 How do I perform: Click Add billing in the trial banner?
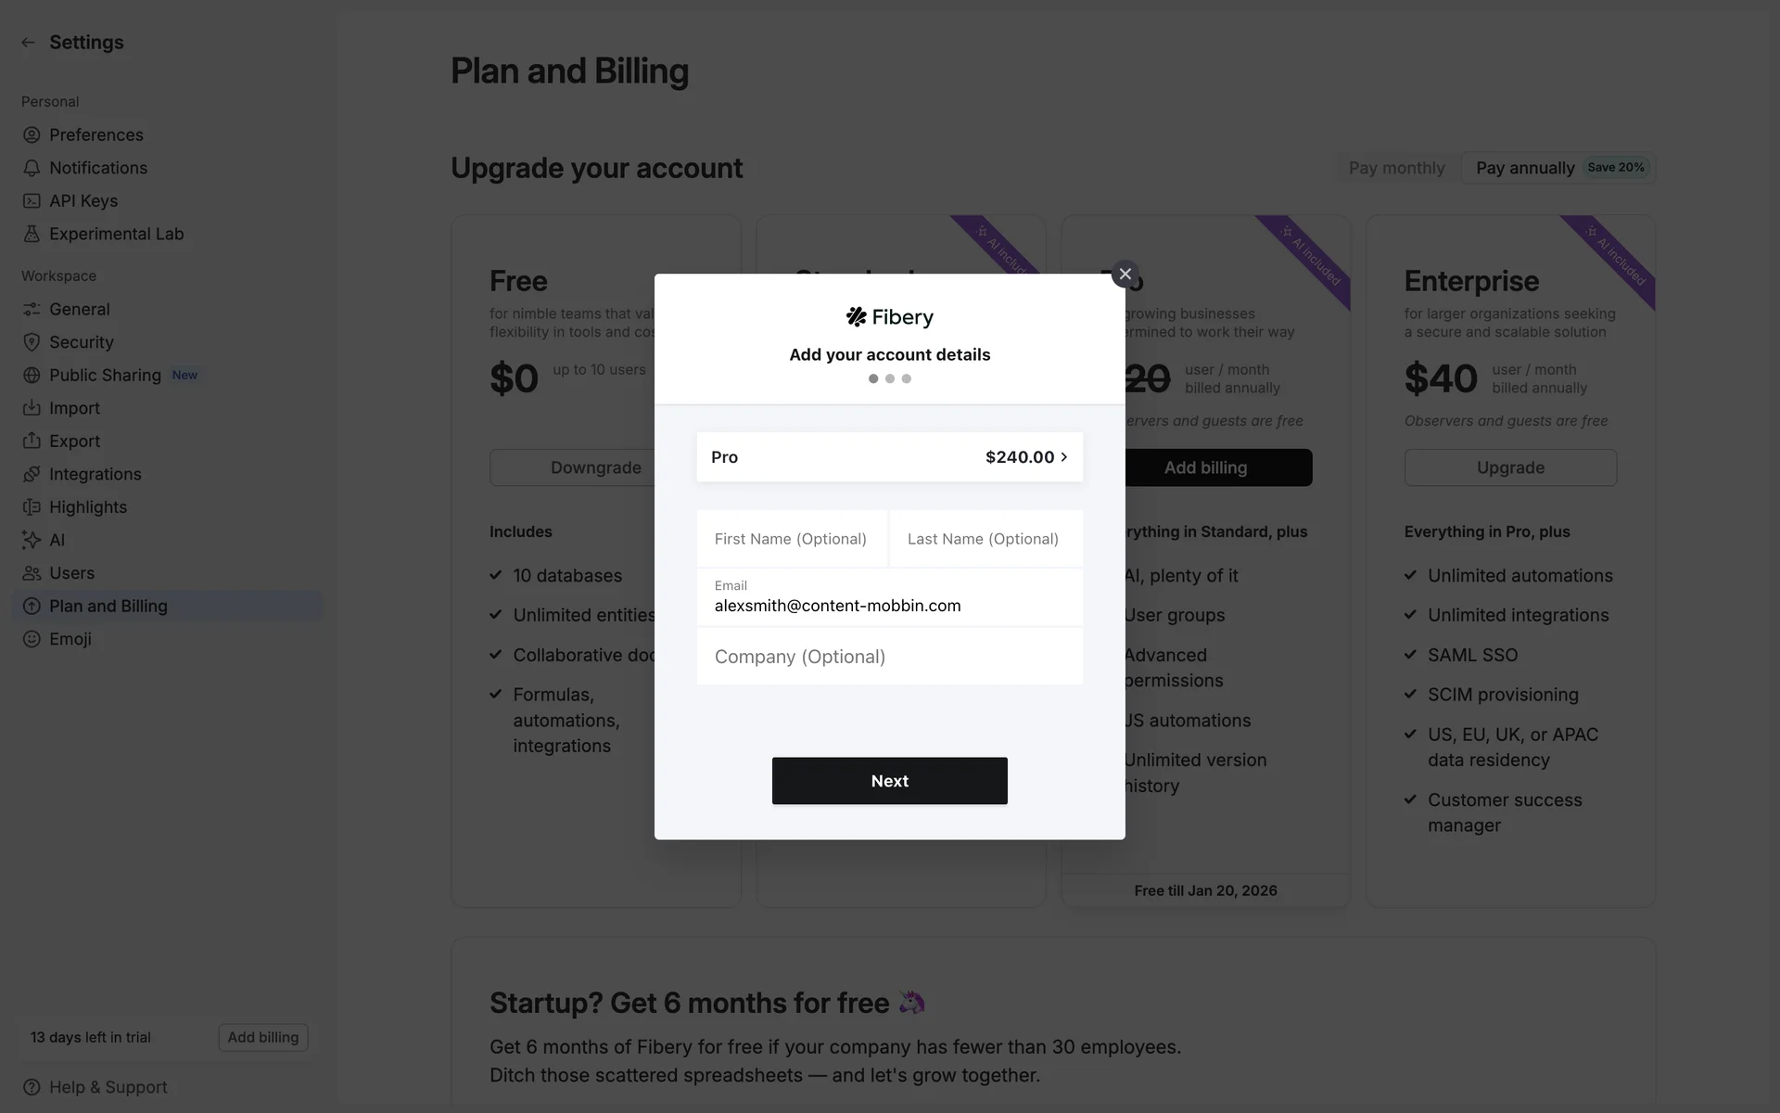263,1037
